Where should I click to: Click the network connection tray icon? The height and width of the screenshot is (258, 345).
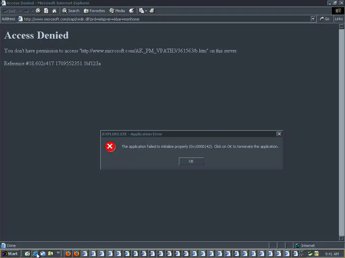click(x=310, y=254)
